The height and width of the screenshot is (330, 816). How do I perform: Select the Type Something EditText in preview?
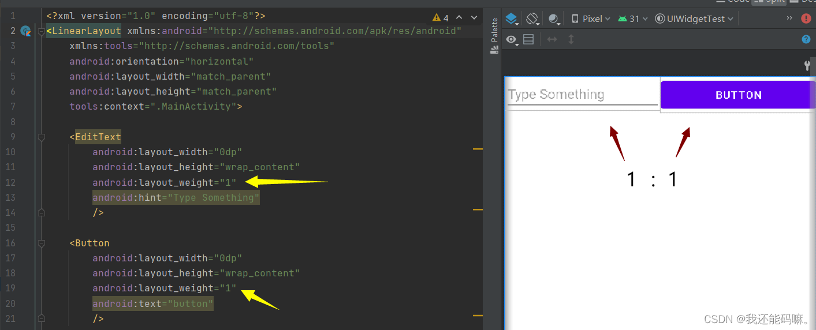(582, 95)
